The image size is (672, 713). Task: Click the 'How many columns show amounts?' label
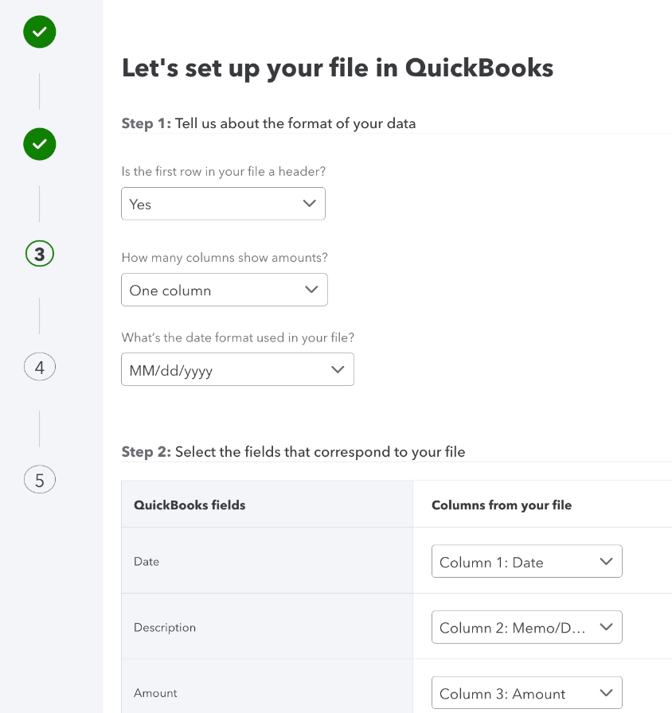pos(225,257)
